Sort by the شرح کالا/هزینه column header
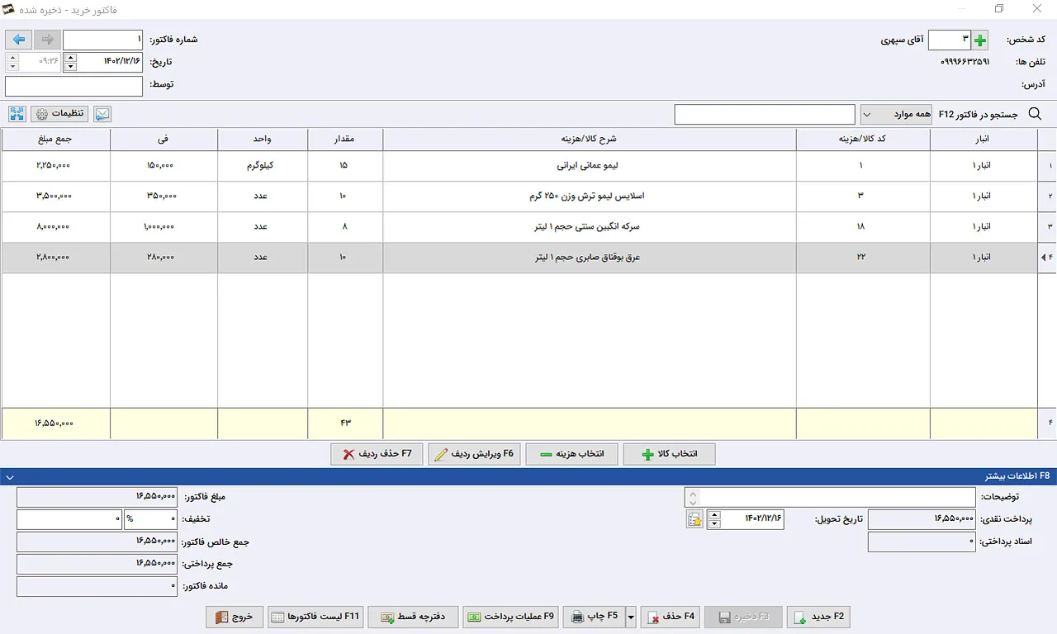Viewport: 1057px width, 634px height. [590, 140]
